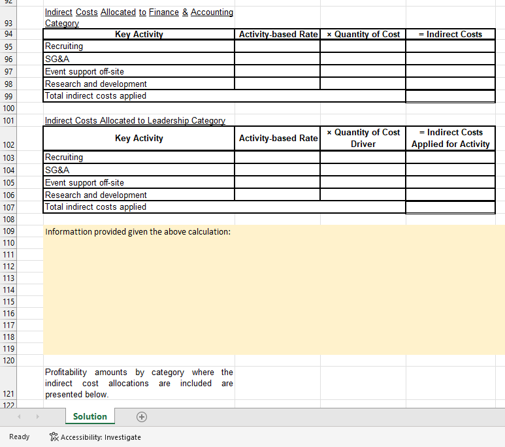Click Activity-based Rate header in row 102

coord(278,139)
